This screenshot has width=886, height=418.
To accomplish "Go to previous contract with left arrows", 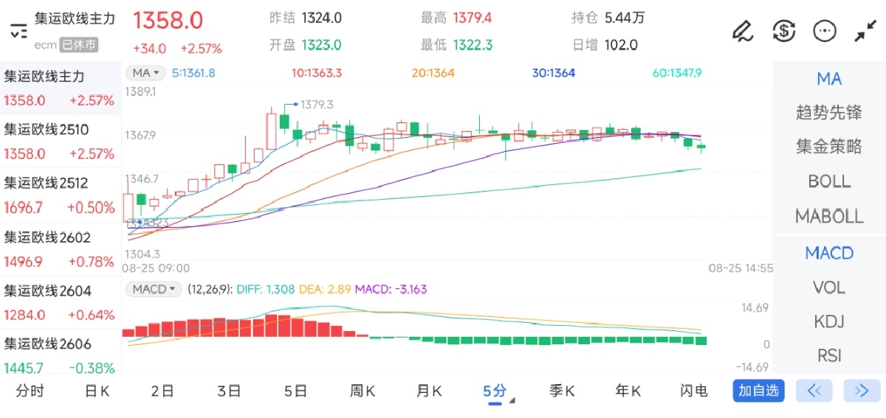I will (x=814, y=391).
